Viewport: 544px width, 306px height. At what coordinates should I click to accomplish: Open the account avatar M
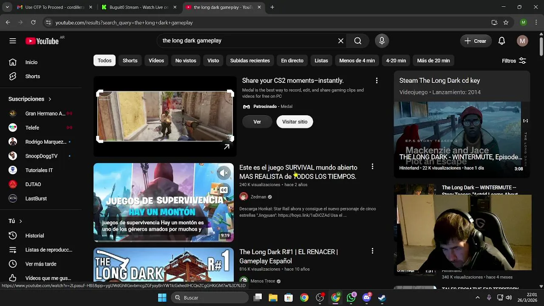tap(522, 41)
